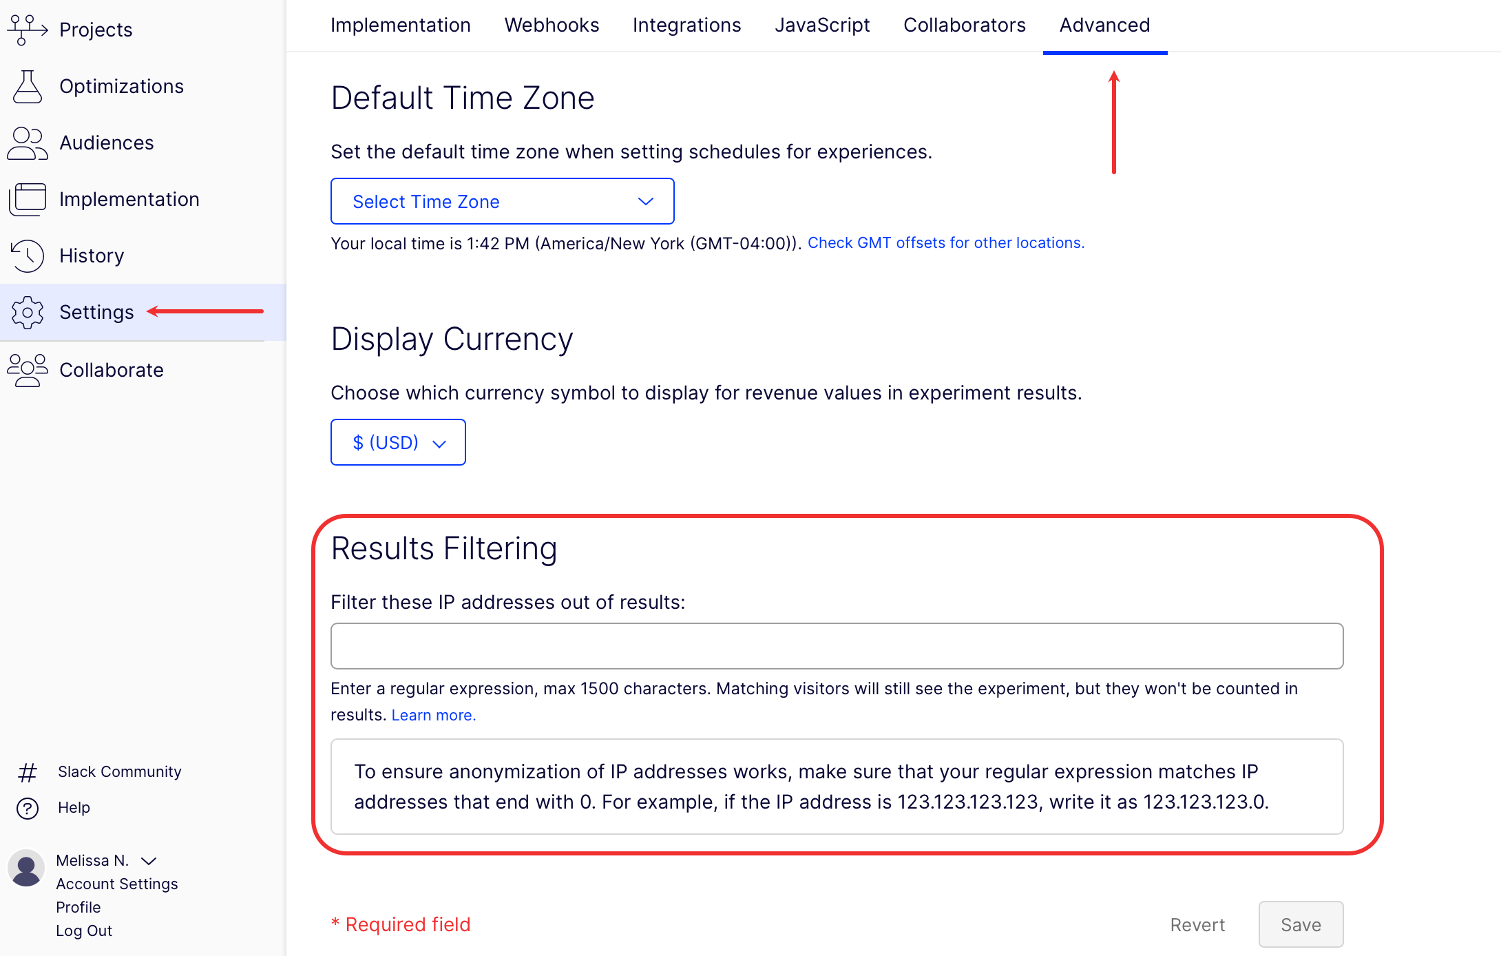Image resolution: width=1501 pixels, height=956 pixels.
Task: Open the $ (USD) currency dropdown
Action: point(398,442)
